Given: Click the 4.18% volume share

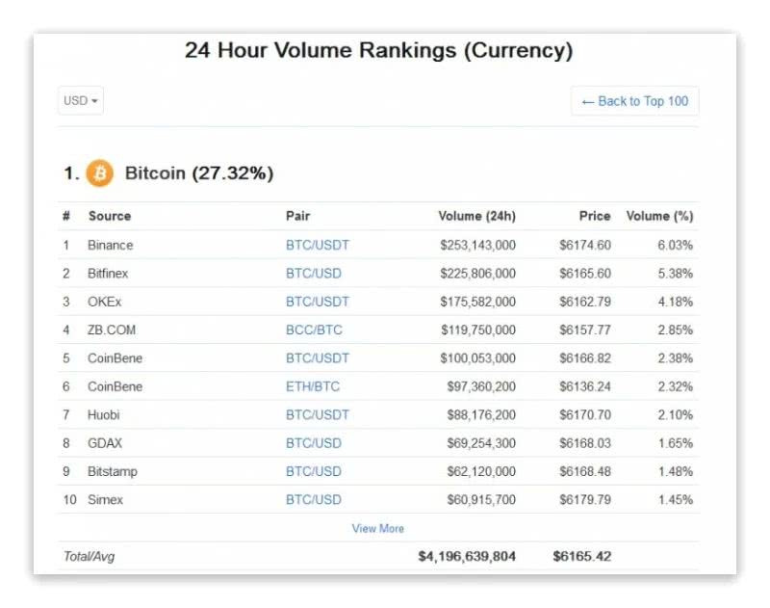Looking at the screenshot, I should (x=676, y=302).
